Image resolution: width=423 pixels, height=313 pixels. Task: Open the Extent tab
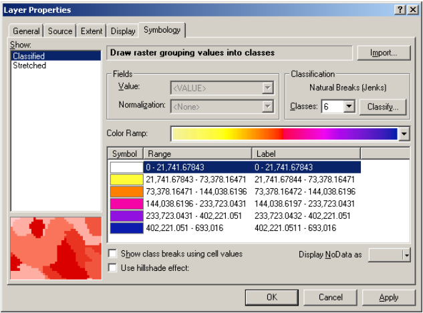tap(92, 31)
